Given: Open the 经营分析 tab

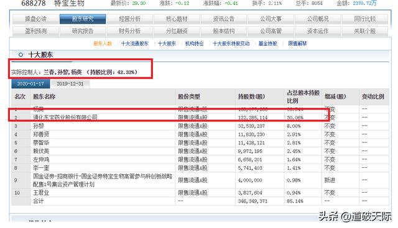Looking at the screenshot, I should 130,19.
